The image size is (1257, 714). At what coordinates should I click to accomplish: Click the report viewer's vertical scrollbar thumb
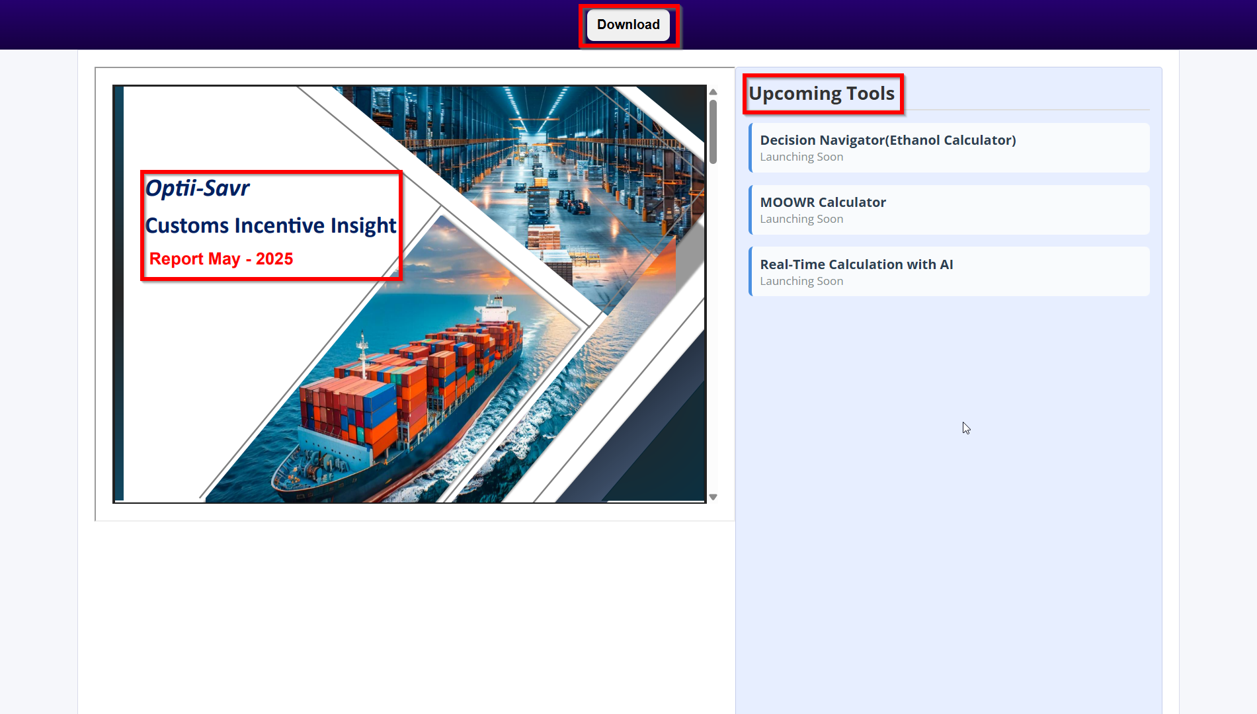pos(713,131)
